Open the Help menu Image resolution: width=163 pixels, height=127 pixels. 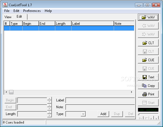pos(48,11)
